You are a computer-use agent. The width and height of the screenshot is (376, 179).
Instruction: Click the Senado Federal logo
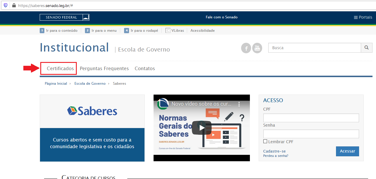pos(65,17)
